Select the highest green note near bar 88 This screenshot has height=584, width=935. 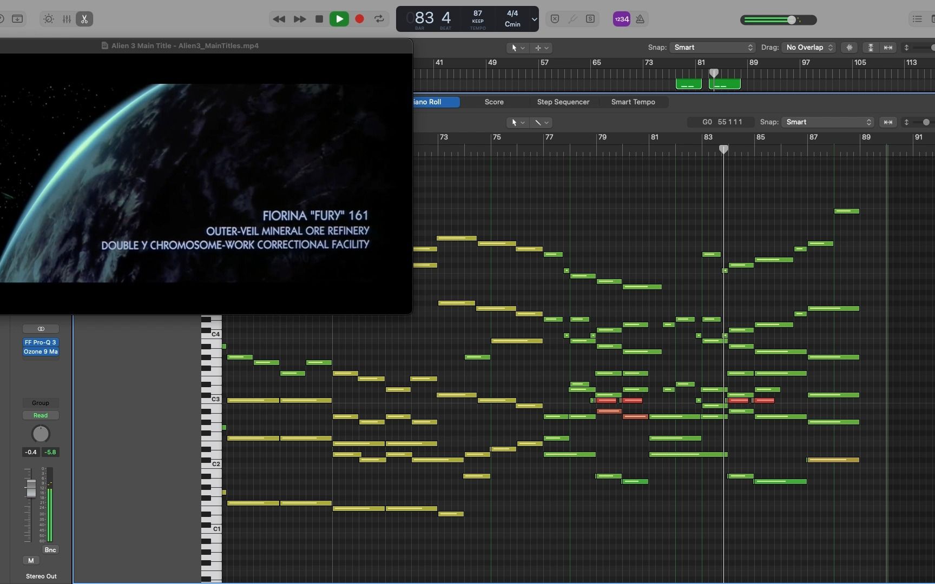(847, 211)
